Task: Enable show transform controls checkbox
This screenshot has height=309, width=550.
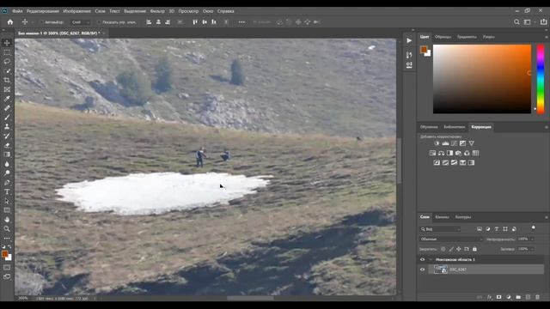Action: click(99, 22)
